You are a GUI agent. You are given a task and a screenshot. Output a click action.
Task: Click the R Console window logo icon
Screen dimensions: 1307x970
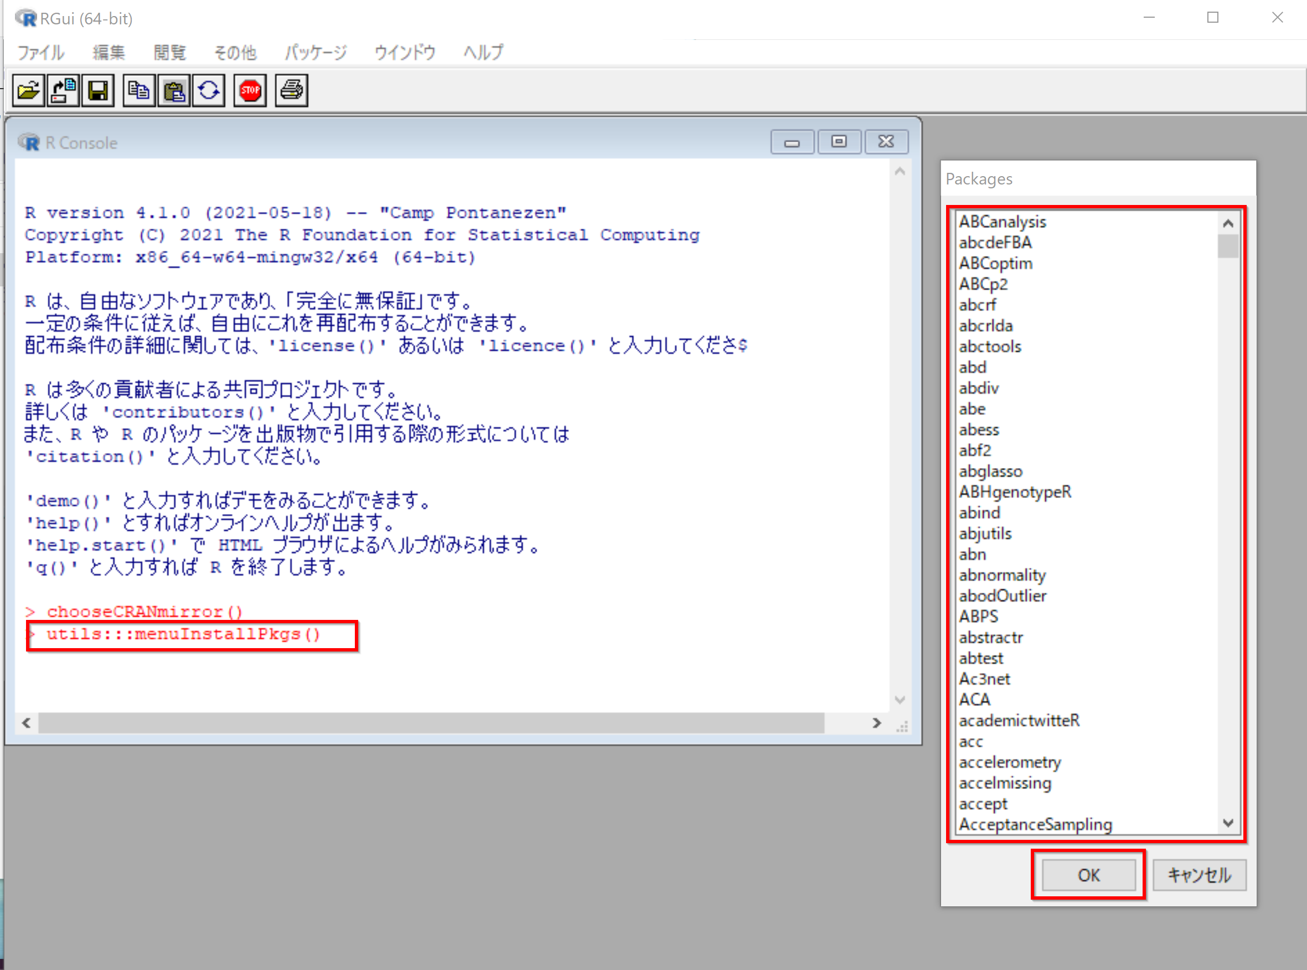[x=29, y=143]
